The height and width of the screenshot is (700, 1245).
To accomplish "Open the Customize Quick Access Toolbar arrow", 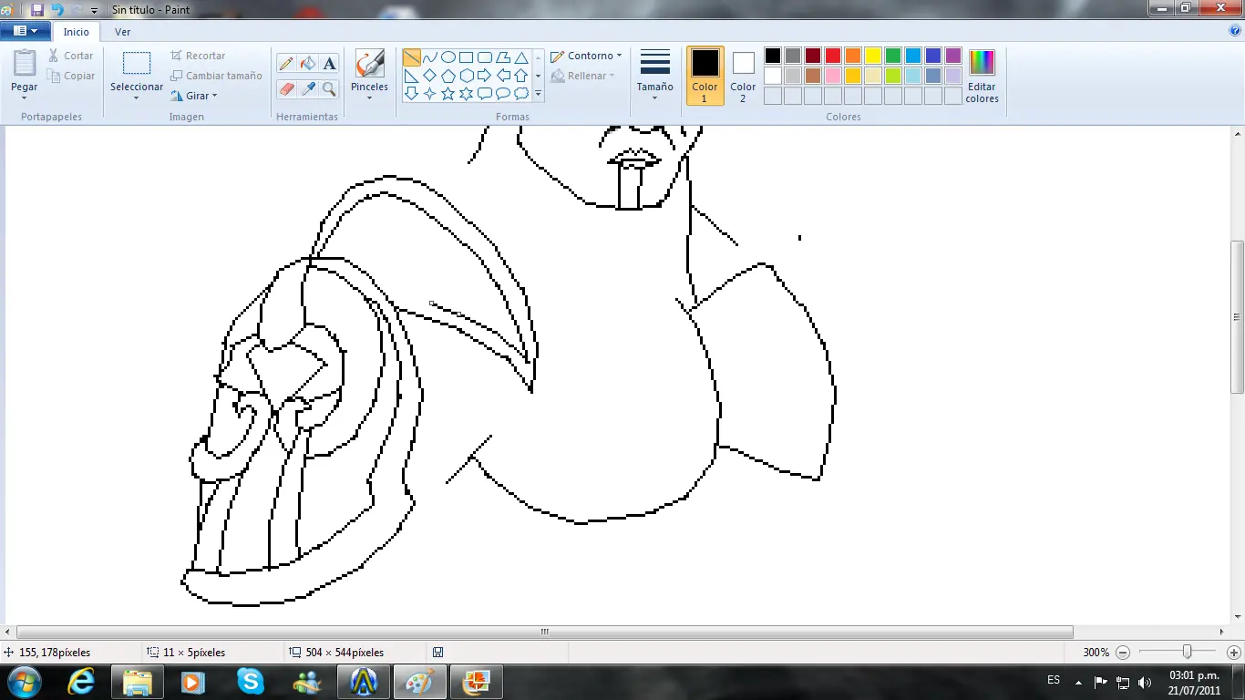I will pos(94,11).
